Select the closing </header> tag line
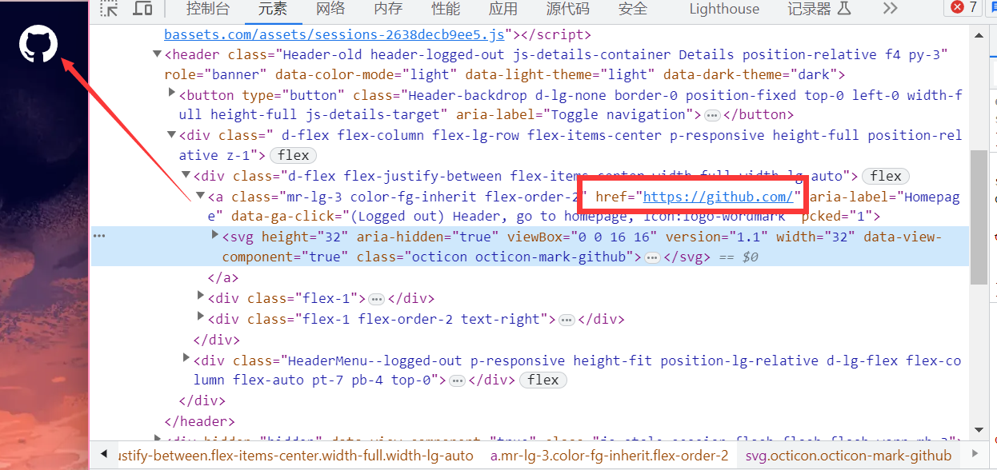 click(x=200, y=421)
